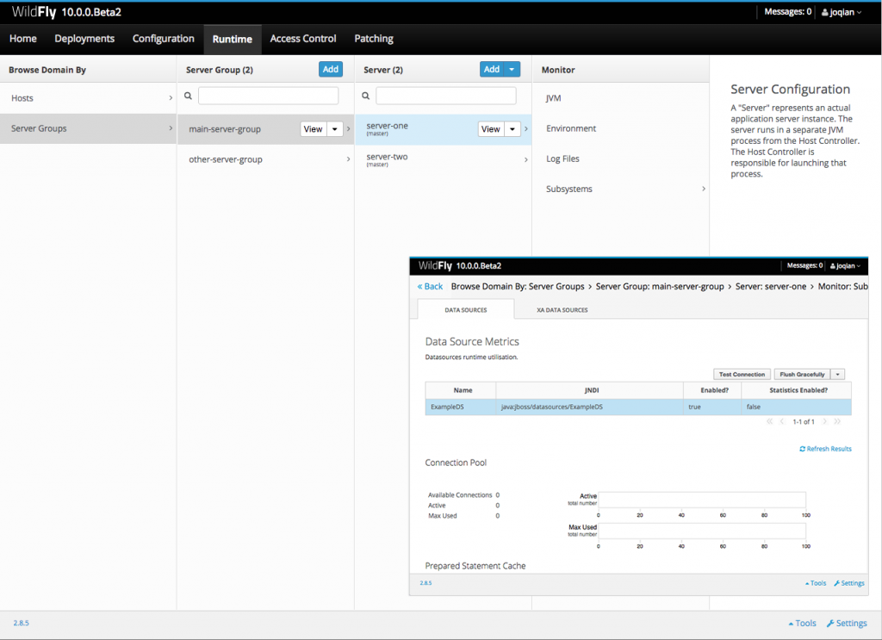
Task: Click the search icon in Server Group column
Action: (x=189, y=96)
